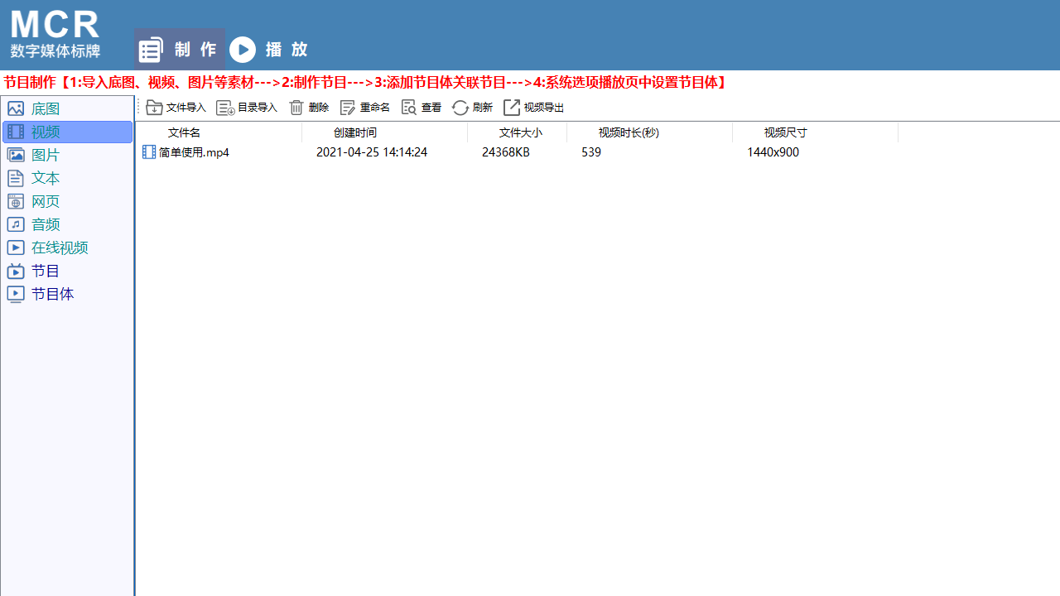This screenshot has width=1060, height=596.
Task: View the video with 查看
Action: point(421,108)
